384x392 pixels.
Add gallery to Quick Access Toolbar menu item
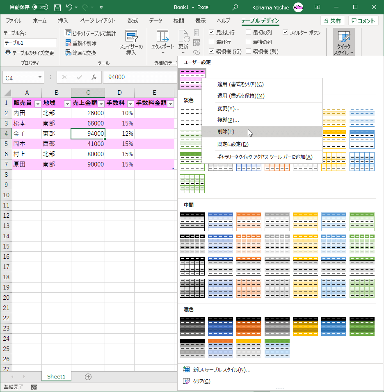[262, 157]
